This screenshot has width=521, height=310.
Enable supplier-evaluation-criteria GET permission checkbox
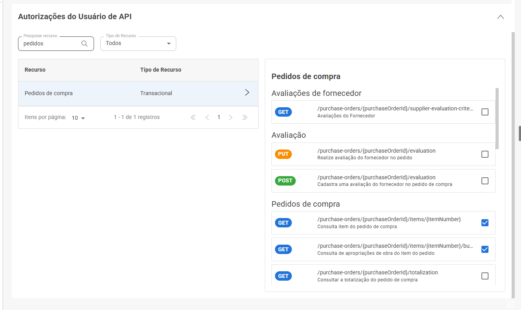click(x=485, y=112)
